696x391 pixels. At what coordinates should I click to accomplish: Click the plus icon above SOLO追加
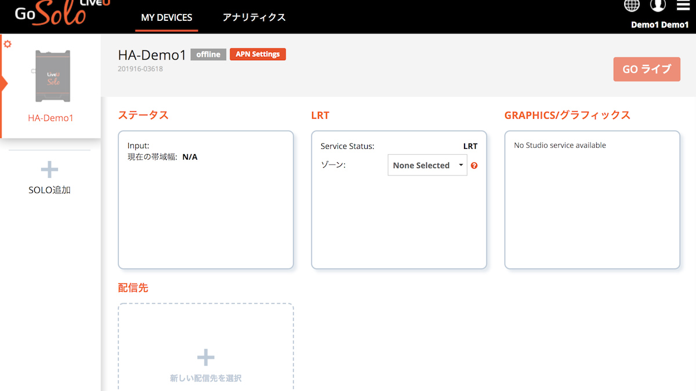(49, 170)
